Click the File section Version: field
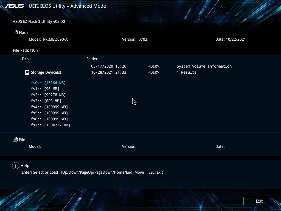281x211 pixels. click(x=129, y=146)
